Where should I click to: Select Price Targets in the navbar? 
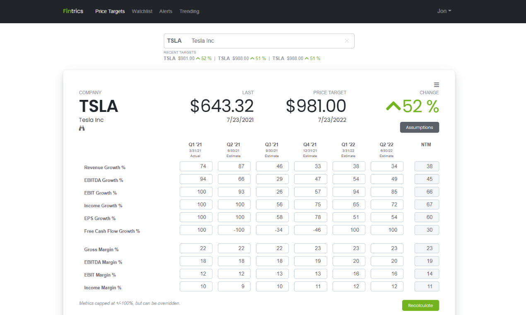[110, 11]
